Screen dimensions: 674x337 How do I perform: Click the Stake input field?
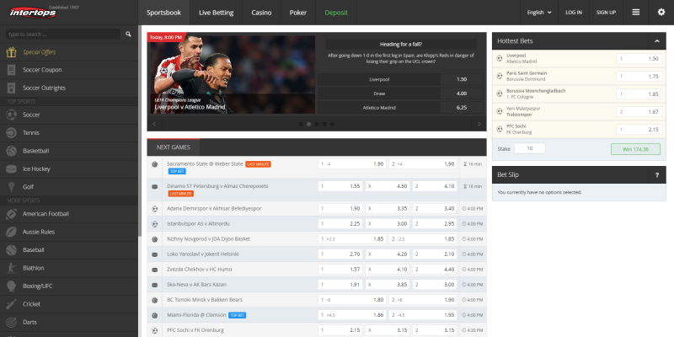point(530,148)
